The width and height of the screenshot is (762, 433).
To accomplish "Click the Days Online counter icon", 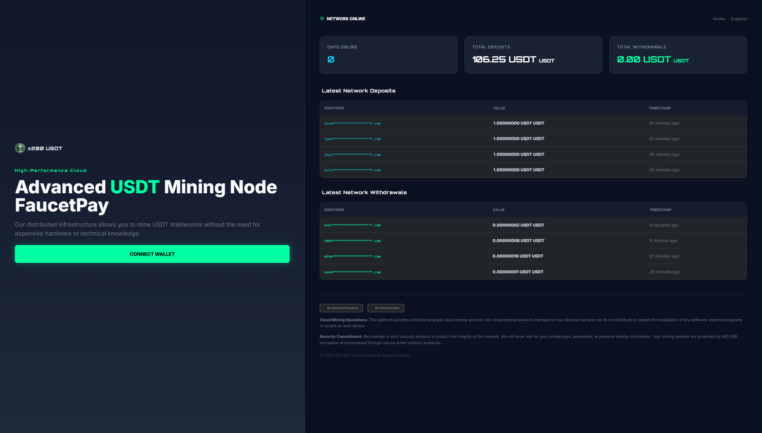I will pos(331,59).
